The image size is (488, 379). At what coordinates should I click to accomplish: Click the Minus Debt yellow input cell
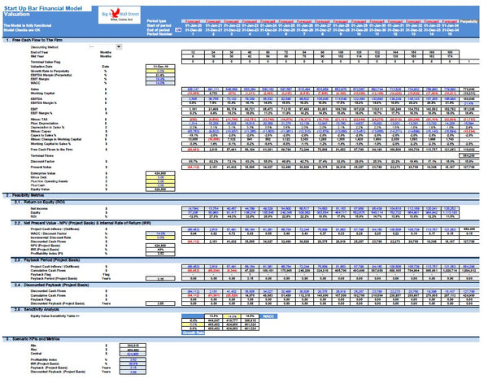pos(160,177)
